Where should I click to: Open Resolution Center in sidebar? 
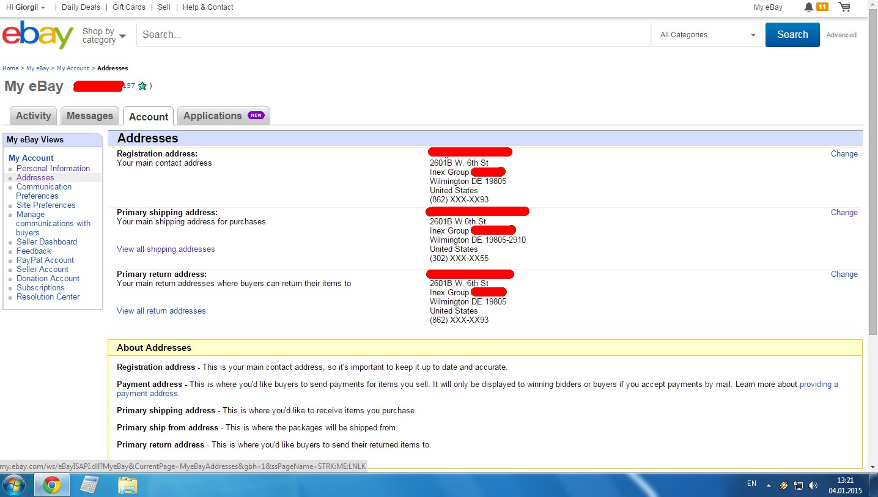48,297
